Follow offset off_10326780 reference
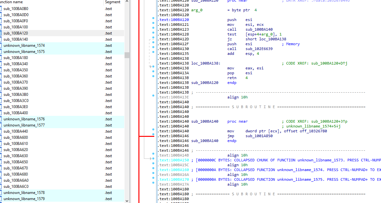 313,131
